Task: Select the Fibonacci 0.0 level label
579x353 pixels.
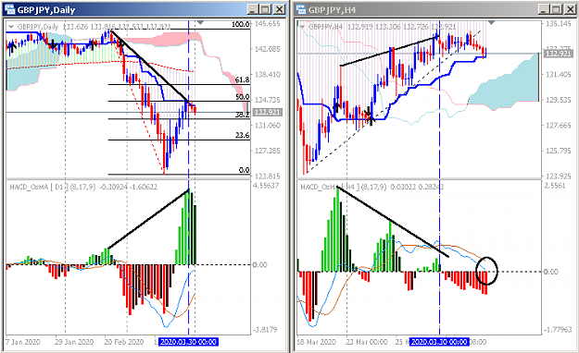Action: click(x=244, y=170)
